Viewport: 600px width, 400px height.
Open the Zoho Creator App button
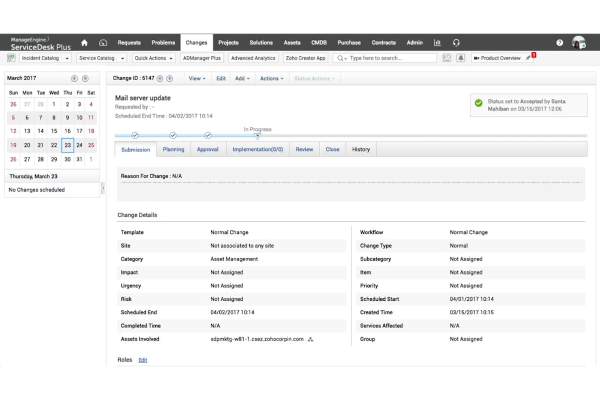click(306, 58)
